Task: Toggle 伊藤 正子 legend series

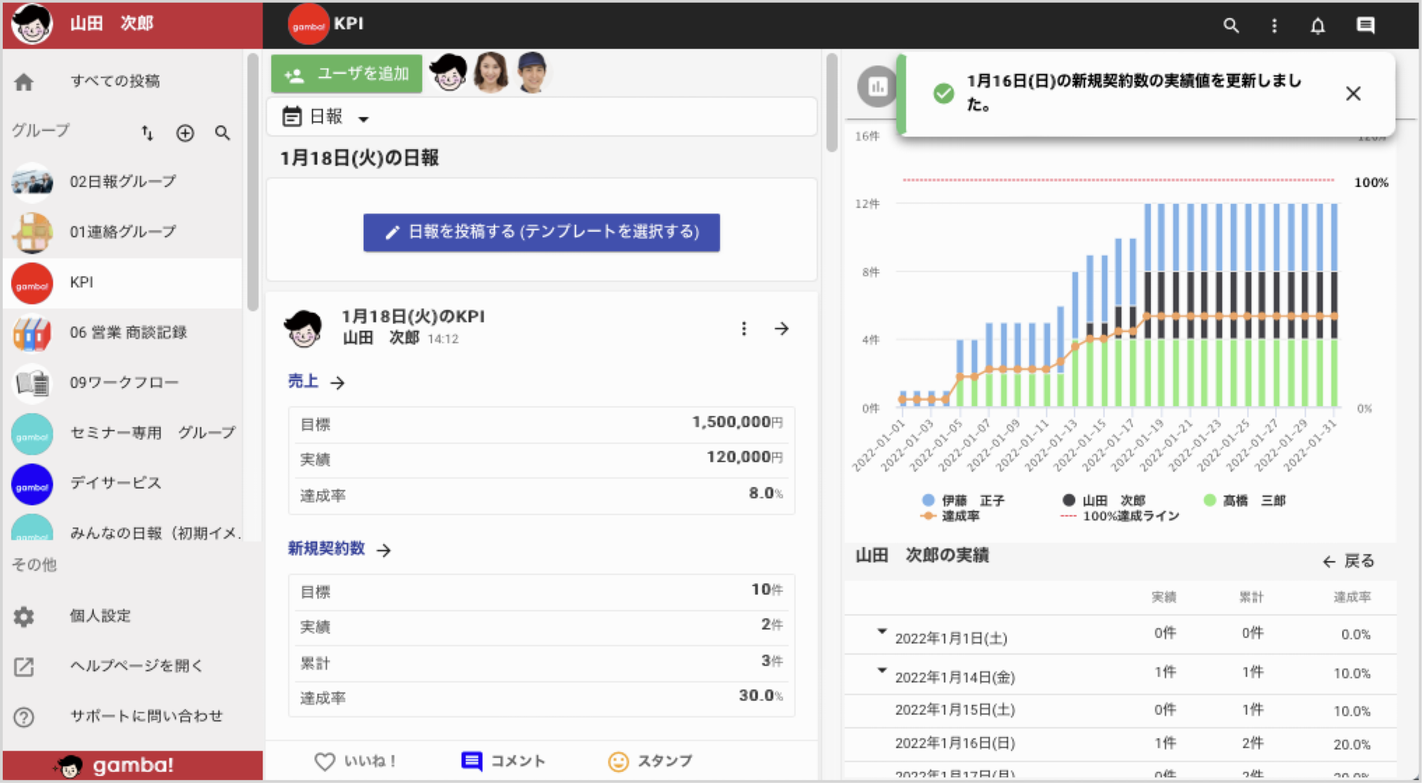Action: [x=963, y=501]
